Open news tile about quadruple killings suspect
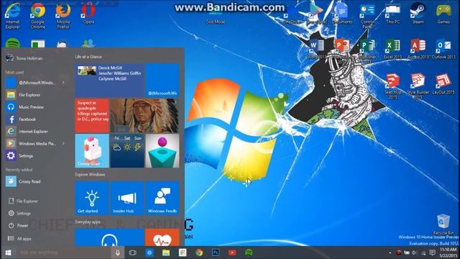 point(92,116)
